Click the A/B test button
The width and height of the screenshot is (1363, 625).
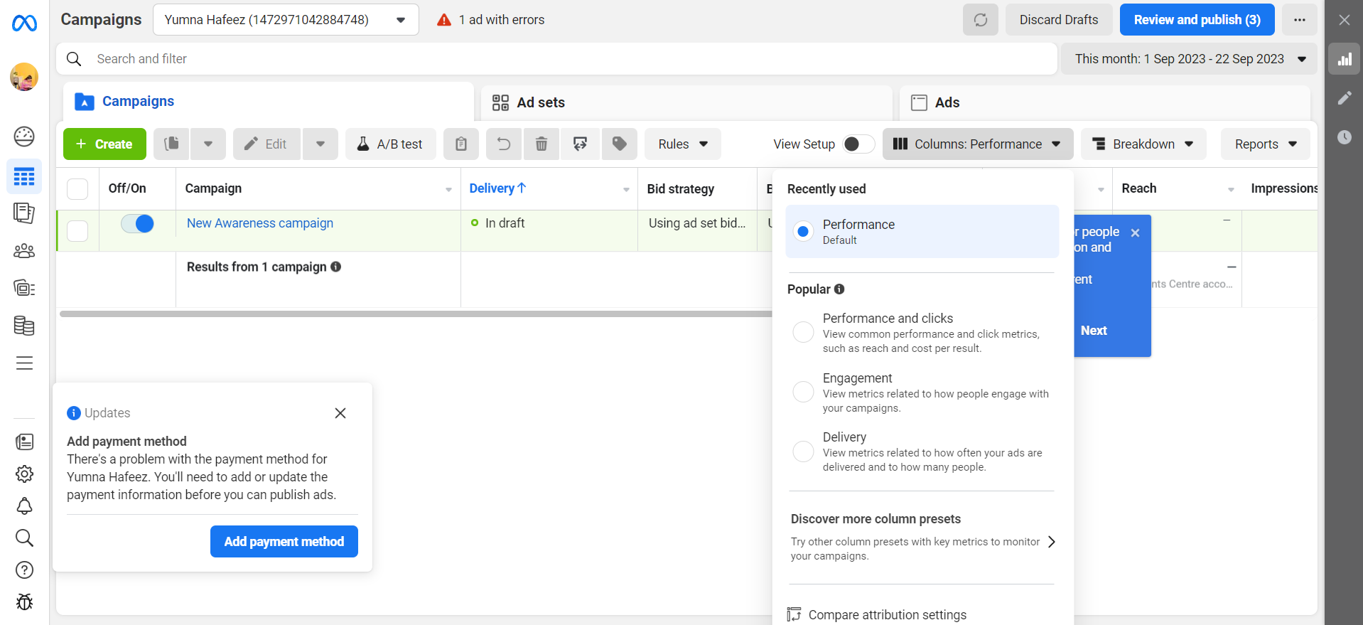(390, 144)
